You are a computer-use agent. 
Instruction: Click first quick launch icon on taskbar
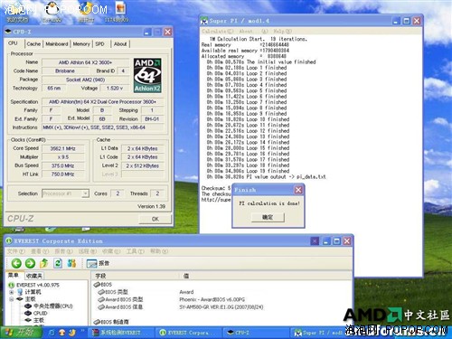pos(52,333)
